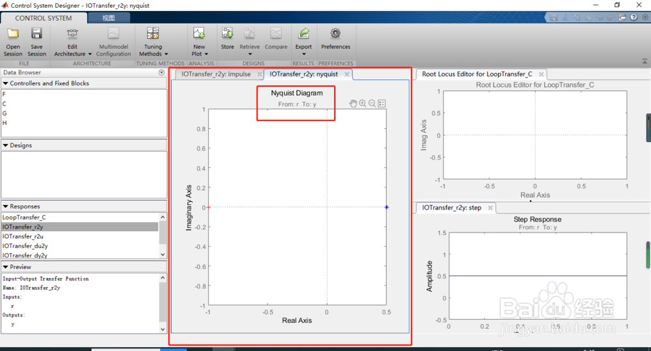
Task: Click the Export icon
Action: [303, 34]
